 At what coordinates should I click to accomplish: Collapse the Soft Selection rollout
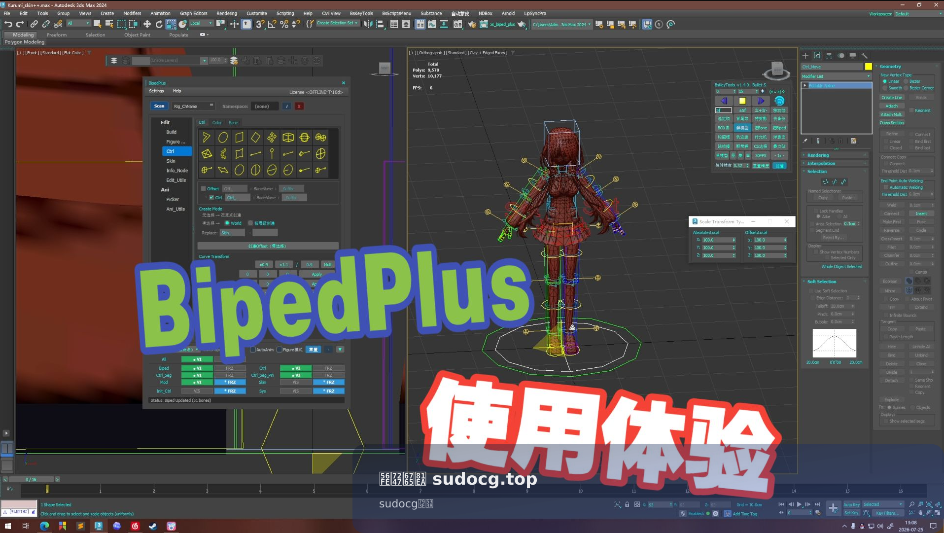tap(822, 282)
